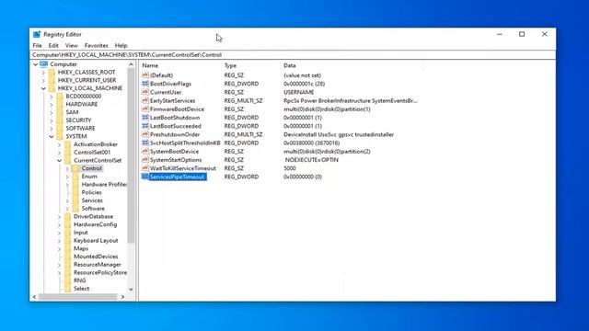Viewport: 589px width, 331px height.
Task: Click the icon beside SystemStartOptions
Action: coord(145,159)
